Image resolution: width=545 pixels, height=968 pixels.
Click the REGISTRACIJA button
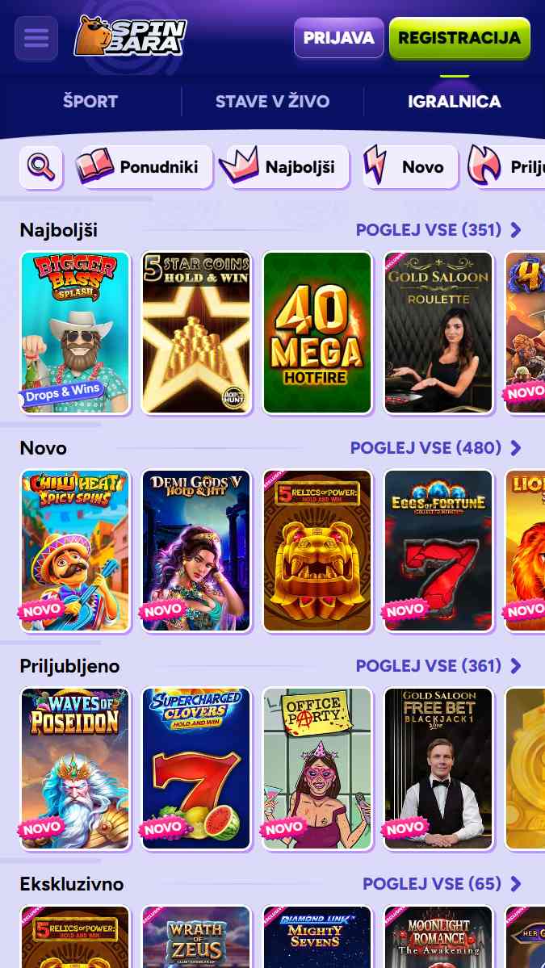tap(460, 38)
